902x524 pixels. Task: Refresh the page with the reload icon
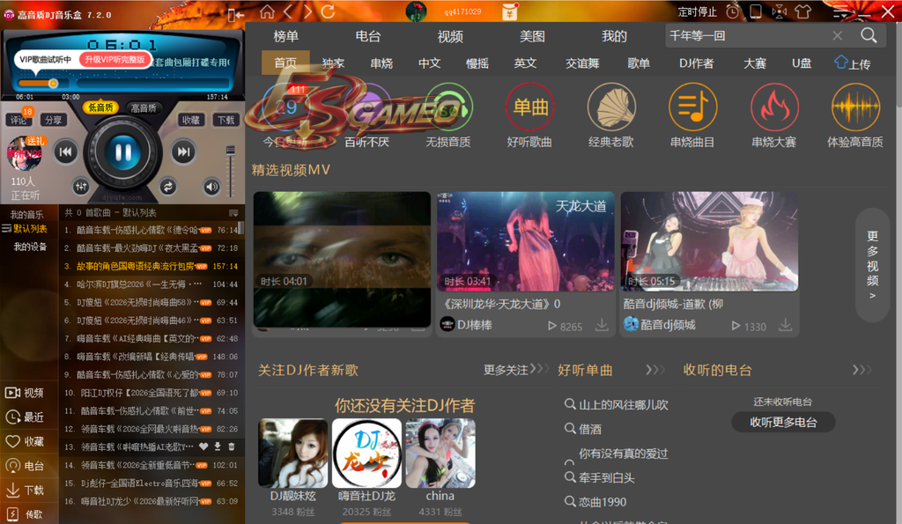328,11
